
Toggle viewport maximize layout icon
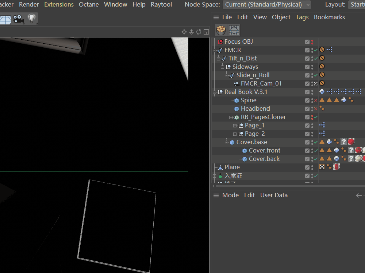pos(206,32)
